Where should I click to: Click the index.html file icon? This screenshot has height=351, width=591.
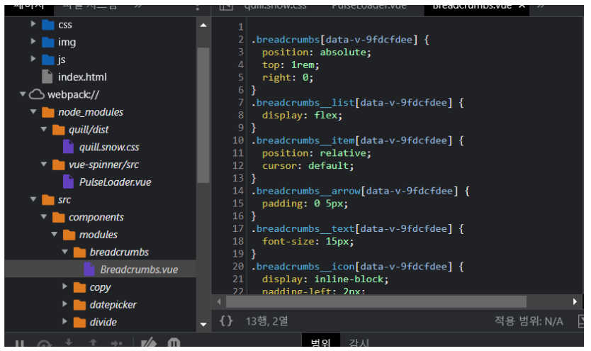pyautogui.click(x=47, y=77)
